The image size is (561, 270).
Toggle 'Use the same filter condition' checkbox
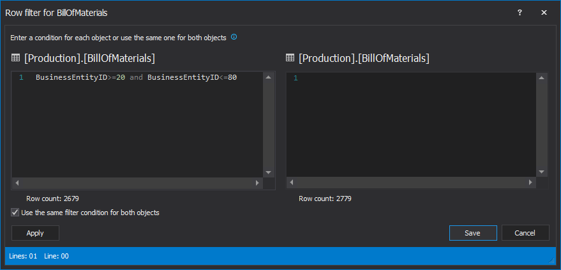15,213
